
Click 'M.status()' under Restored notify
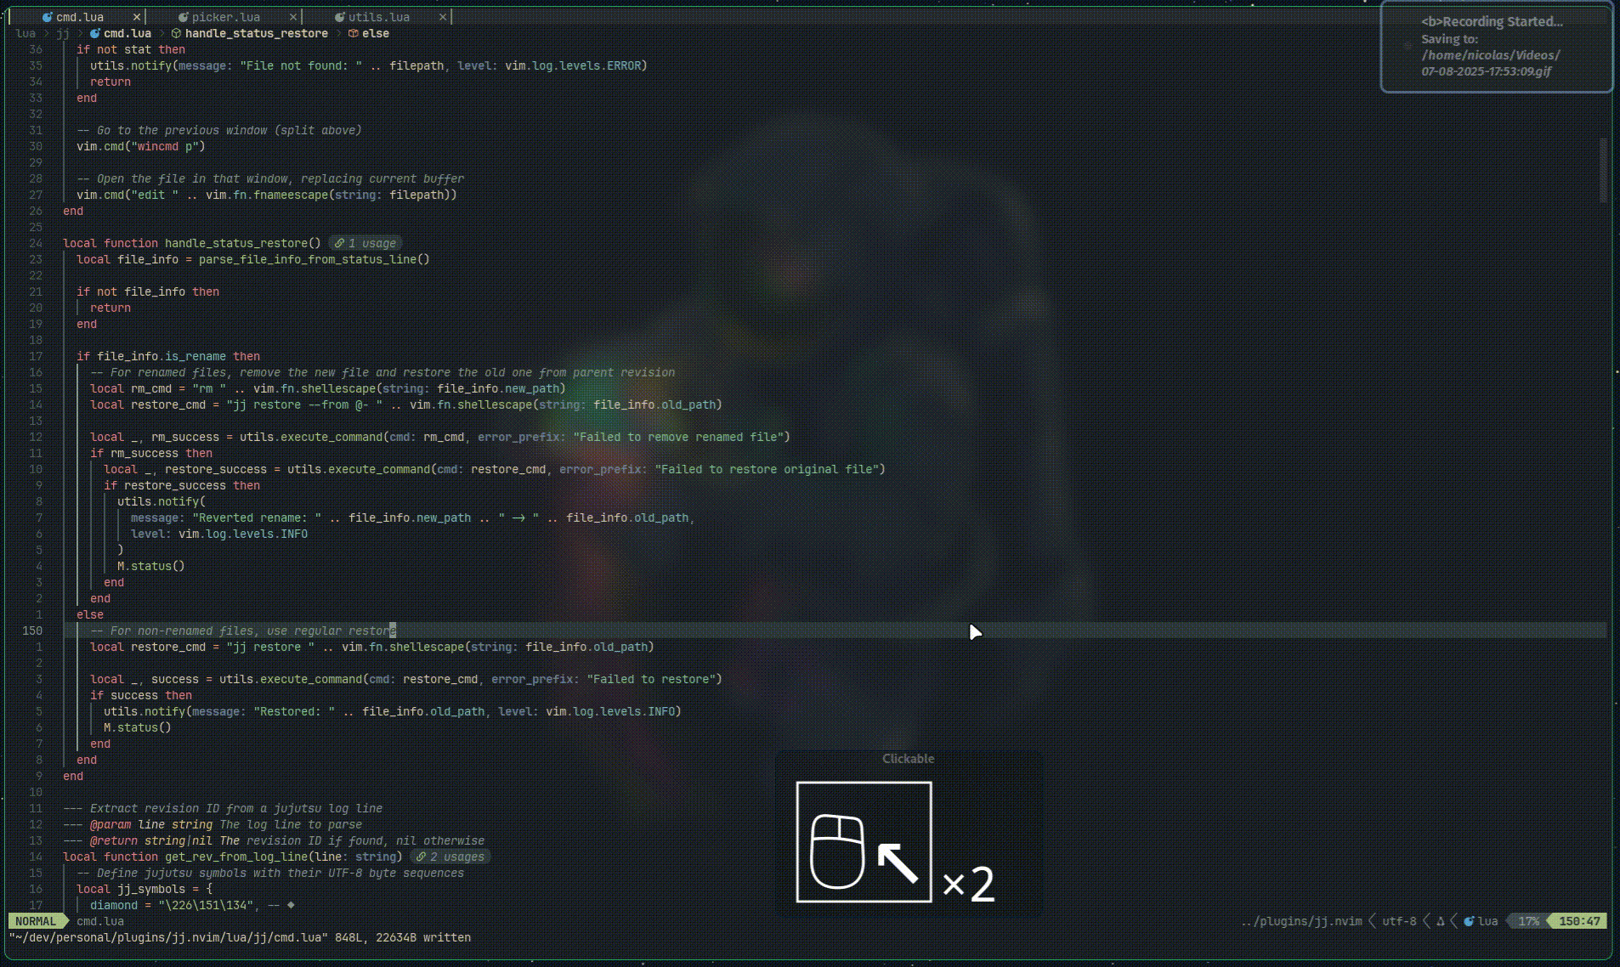point(138,727)
